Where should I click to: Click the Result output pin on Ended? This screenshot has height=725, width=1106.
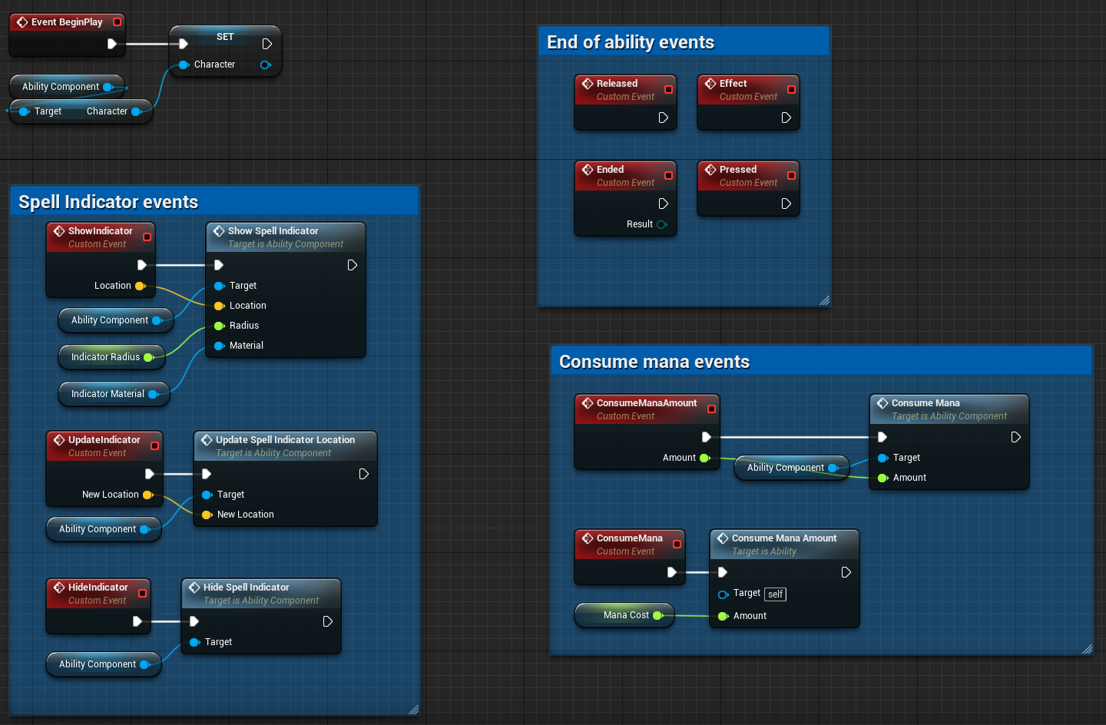pos(661,224)
